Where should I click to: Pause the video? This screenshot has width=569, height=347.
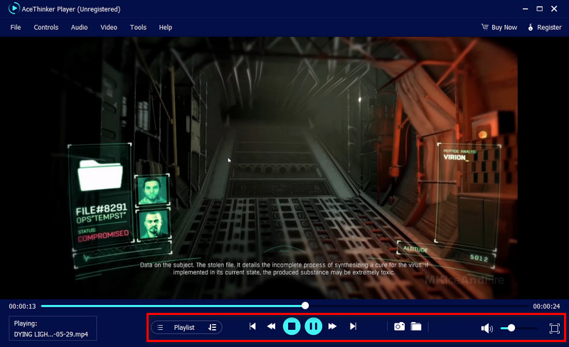[x=314, y=326]
